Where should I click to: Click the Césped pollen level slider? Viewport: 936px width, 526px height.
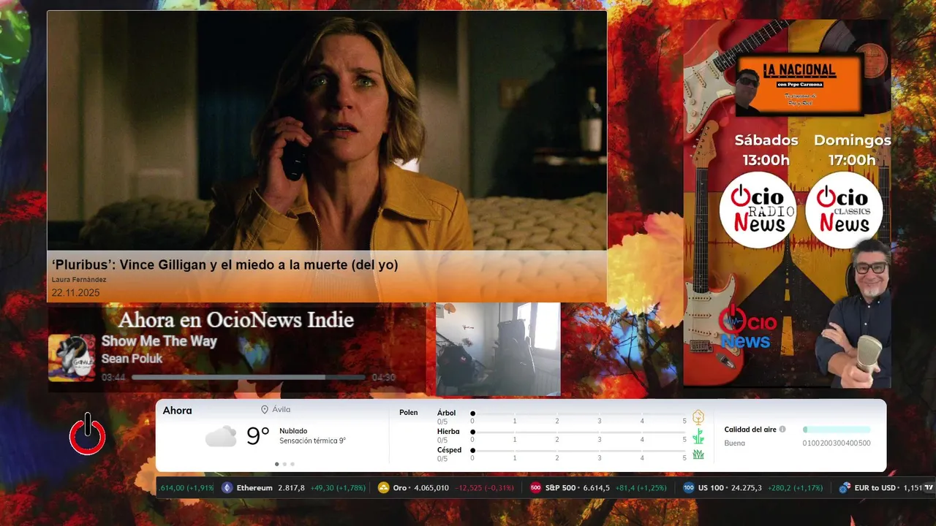[578, 450]
